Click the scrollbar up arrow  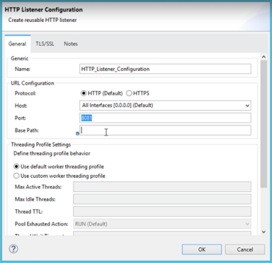click(264, 57)
